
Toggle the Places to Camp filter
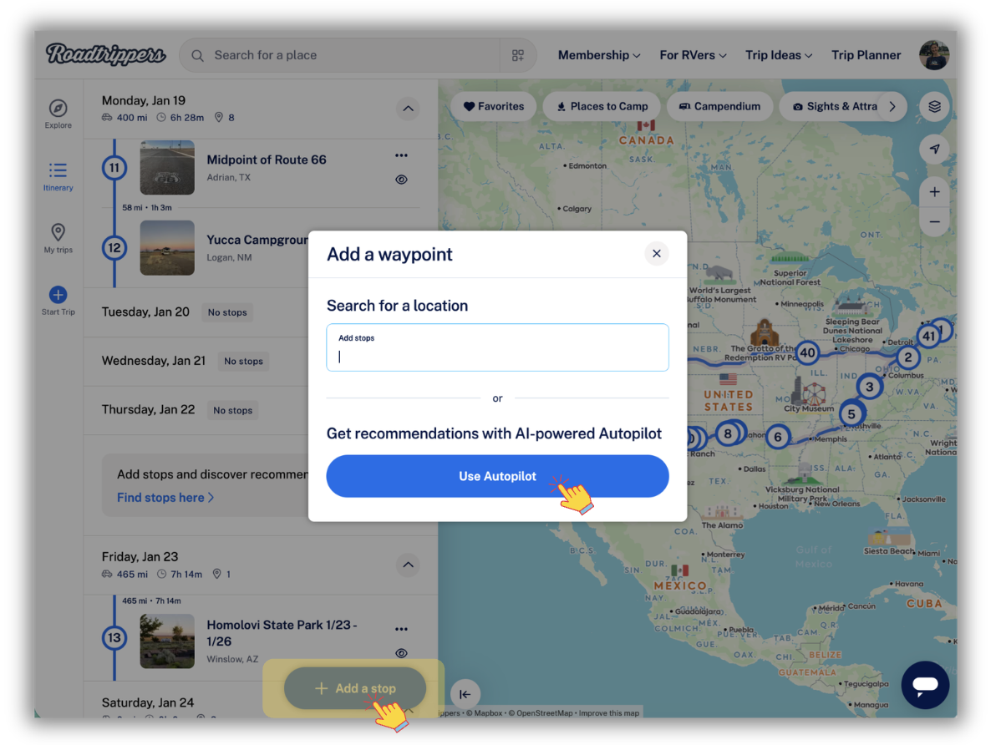click(x=602, y=107)
